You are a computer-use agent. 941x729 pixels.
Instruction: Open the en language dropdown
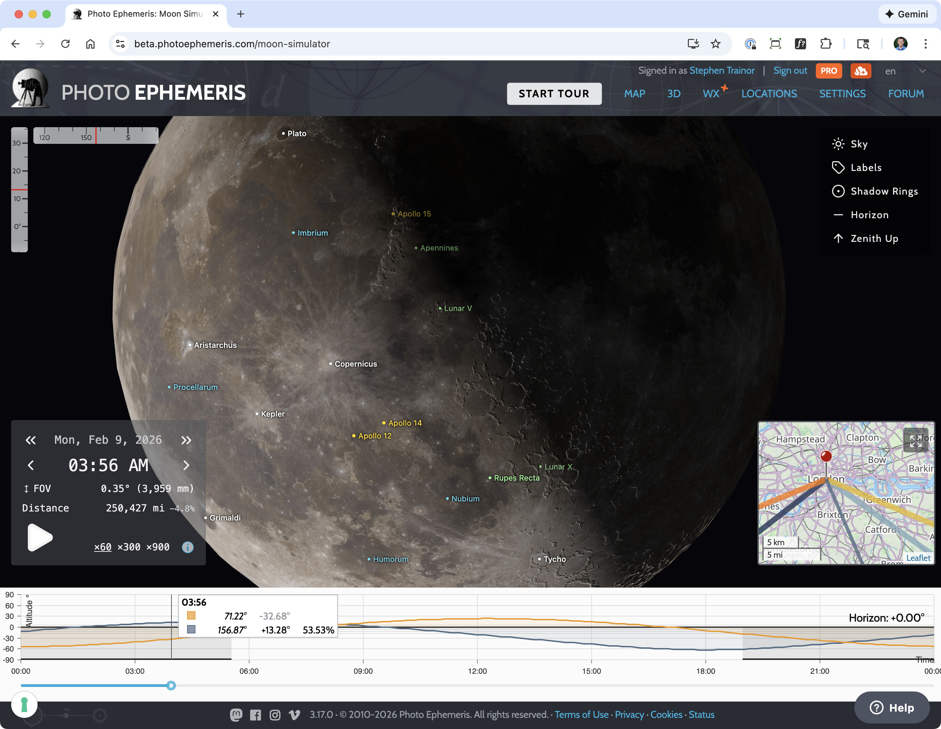click(x=905, y=71)
